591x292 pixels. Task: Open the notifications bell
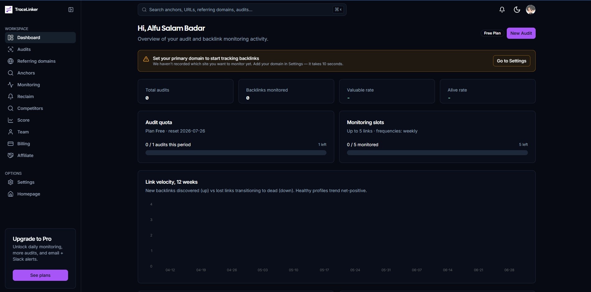502,10
